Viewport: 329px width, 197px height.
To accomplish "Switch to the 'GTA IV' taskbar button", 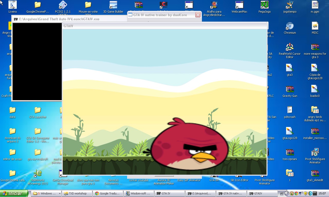I will pyautogui.click(x=170, y=193).
